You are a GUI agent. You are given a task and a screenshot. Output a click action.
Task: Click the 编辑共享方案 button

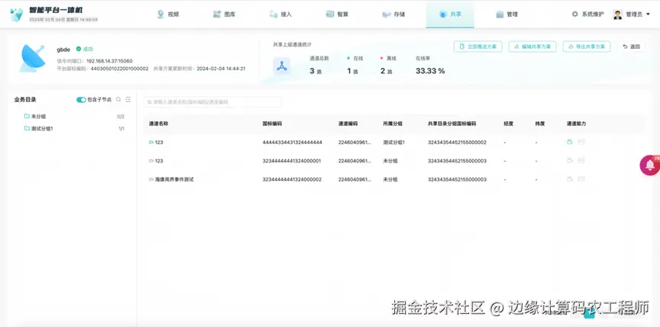click(x=532, y=46)
